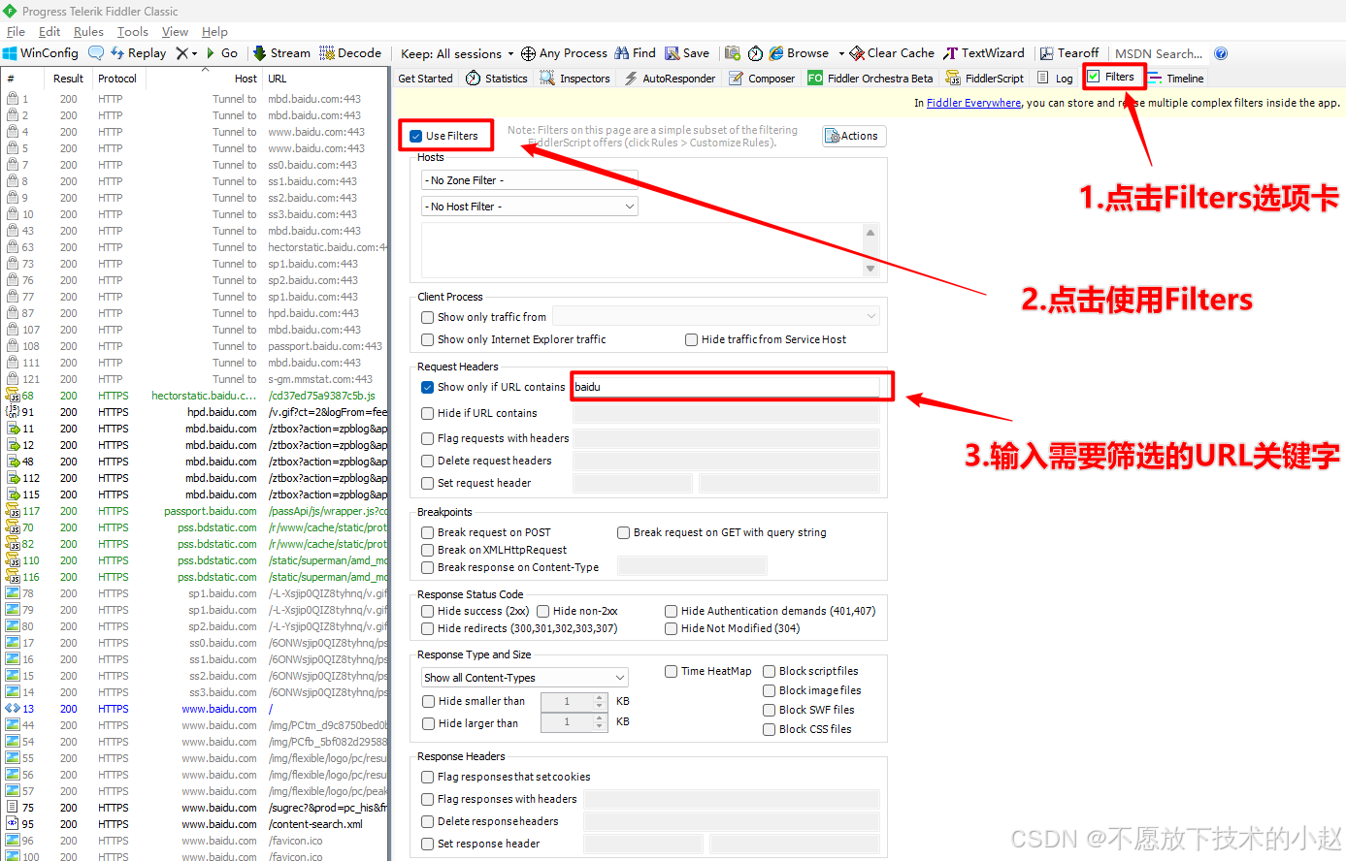Click the MSDN Search box
The height and width of the screenshot is (861, 1346).
(x=1159, y=53)
